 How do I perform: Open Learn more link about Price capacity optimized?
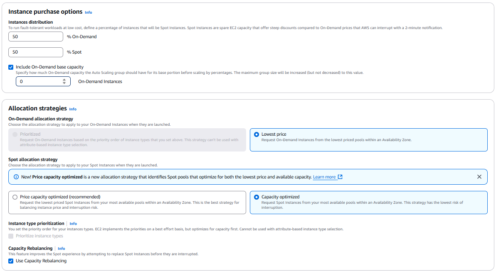(324, 177)
